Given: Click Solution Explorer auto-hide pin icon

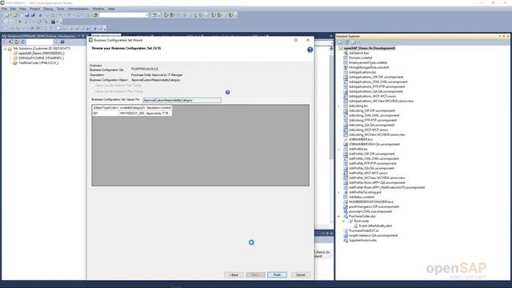Looking at the screenshot, I should click(x=504, y=36).
